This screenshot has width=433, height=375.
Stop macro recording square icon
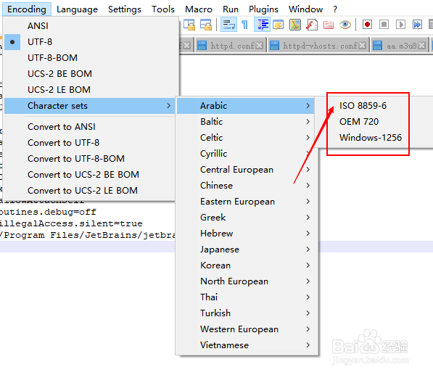pyautogui.click(x=384, y=25)
